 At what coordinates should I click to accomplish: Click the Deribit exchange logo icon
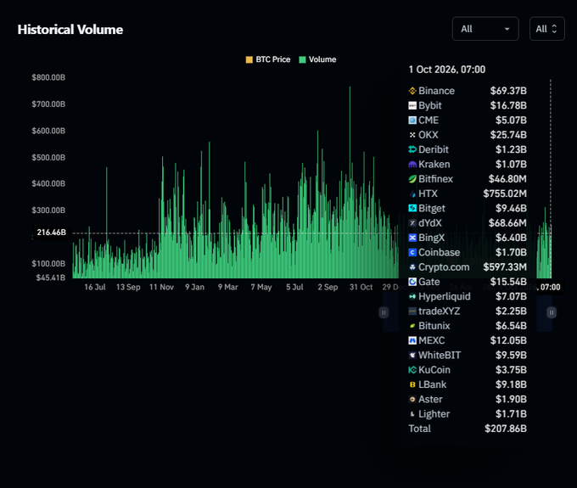click(412, 149)
